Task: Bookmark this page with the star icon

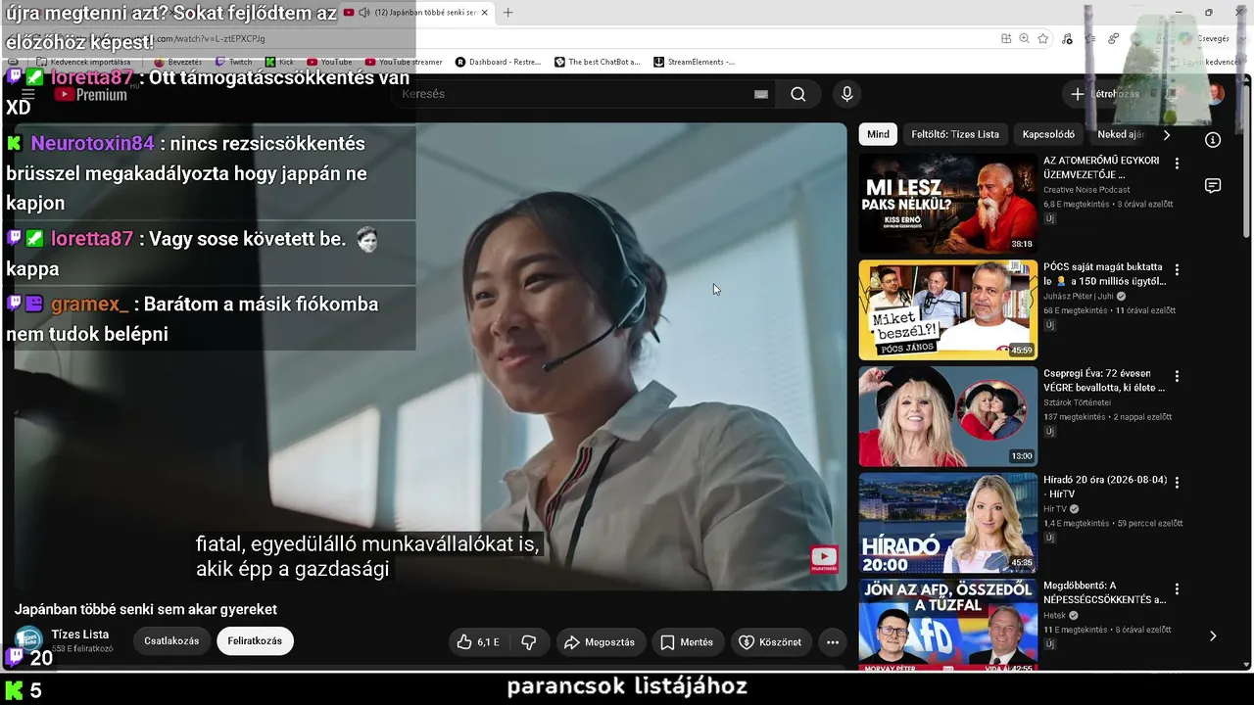Action: click(1043, 38)
